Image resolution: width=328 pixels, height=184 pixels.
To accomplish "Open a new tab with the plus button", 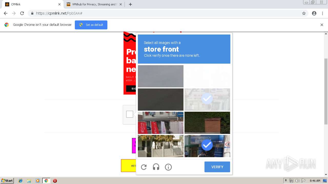I will [130, 4].
